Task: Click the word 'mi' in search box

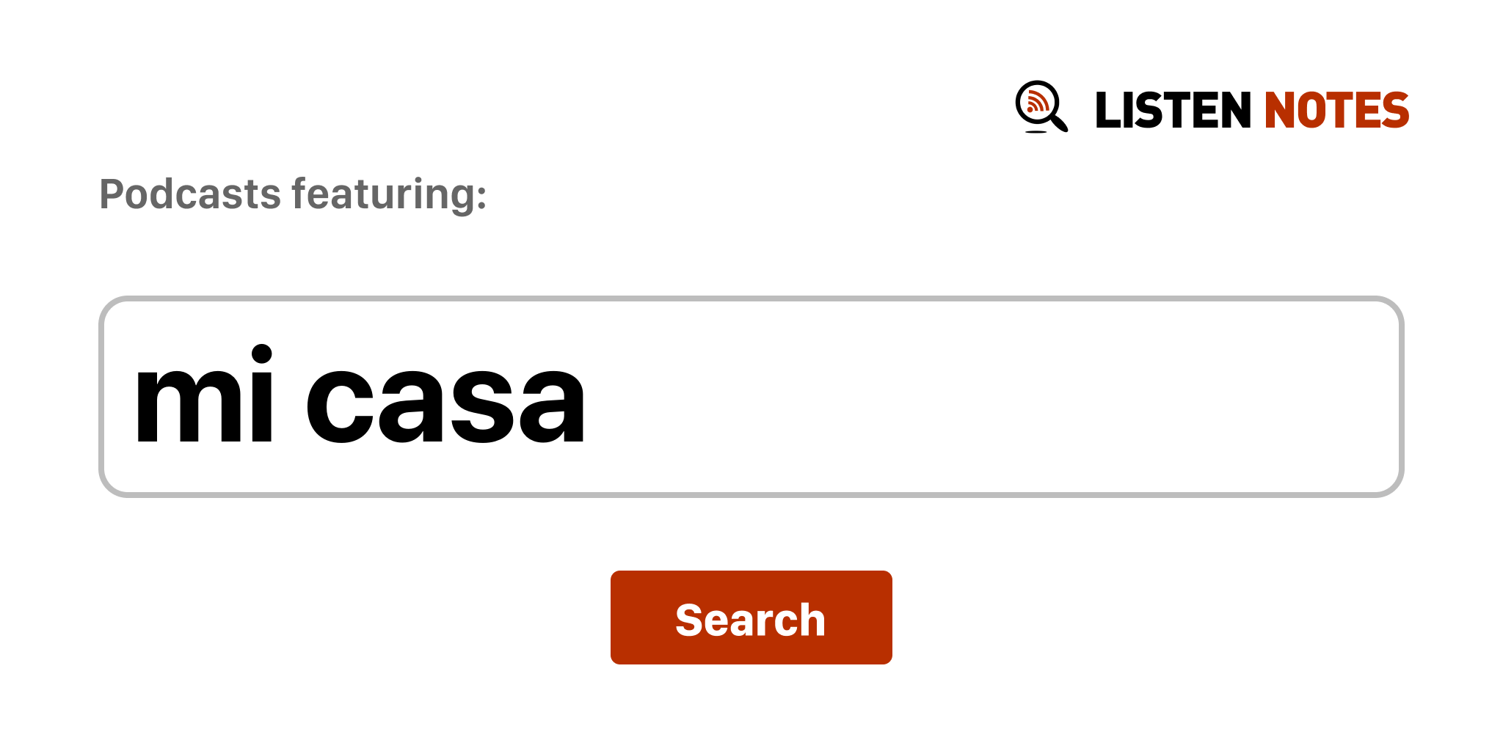Action: click(x=204, y=395)
